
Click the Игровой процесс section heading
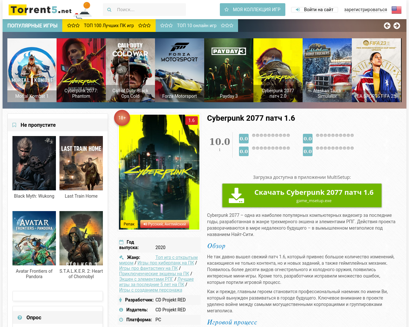coord(232,322)
